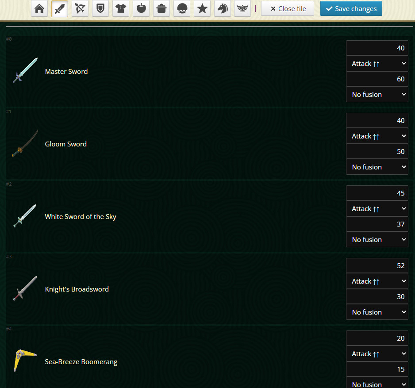Click the star icon tab
The height and width of the screenshot is (388, 415).
coord(202,9)
